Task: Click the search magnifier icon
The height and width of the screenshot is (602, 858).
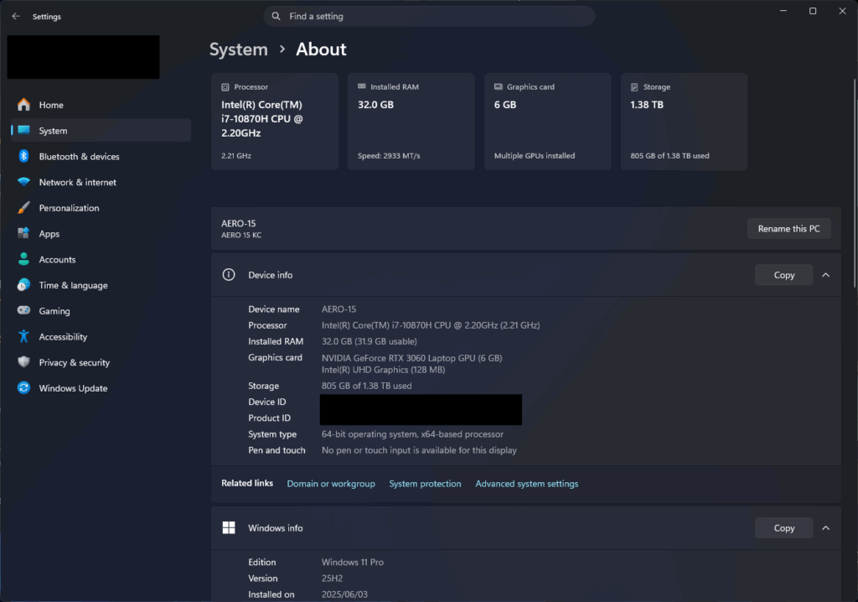Action: tap(277, 17)
